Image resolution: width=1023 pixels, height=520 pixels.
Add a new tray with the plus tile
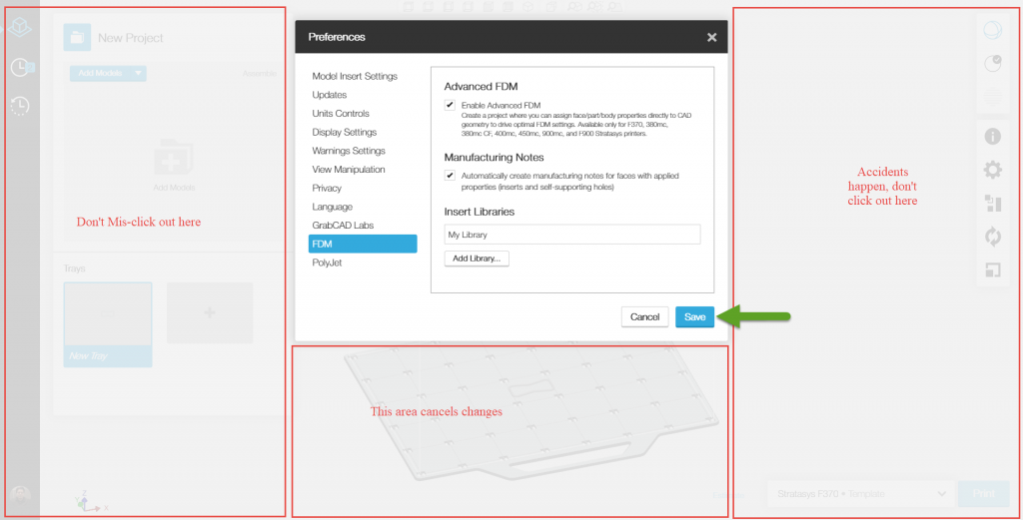(210, 312)
